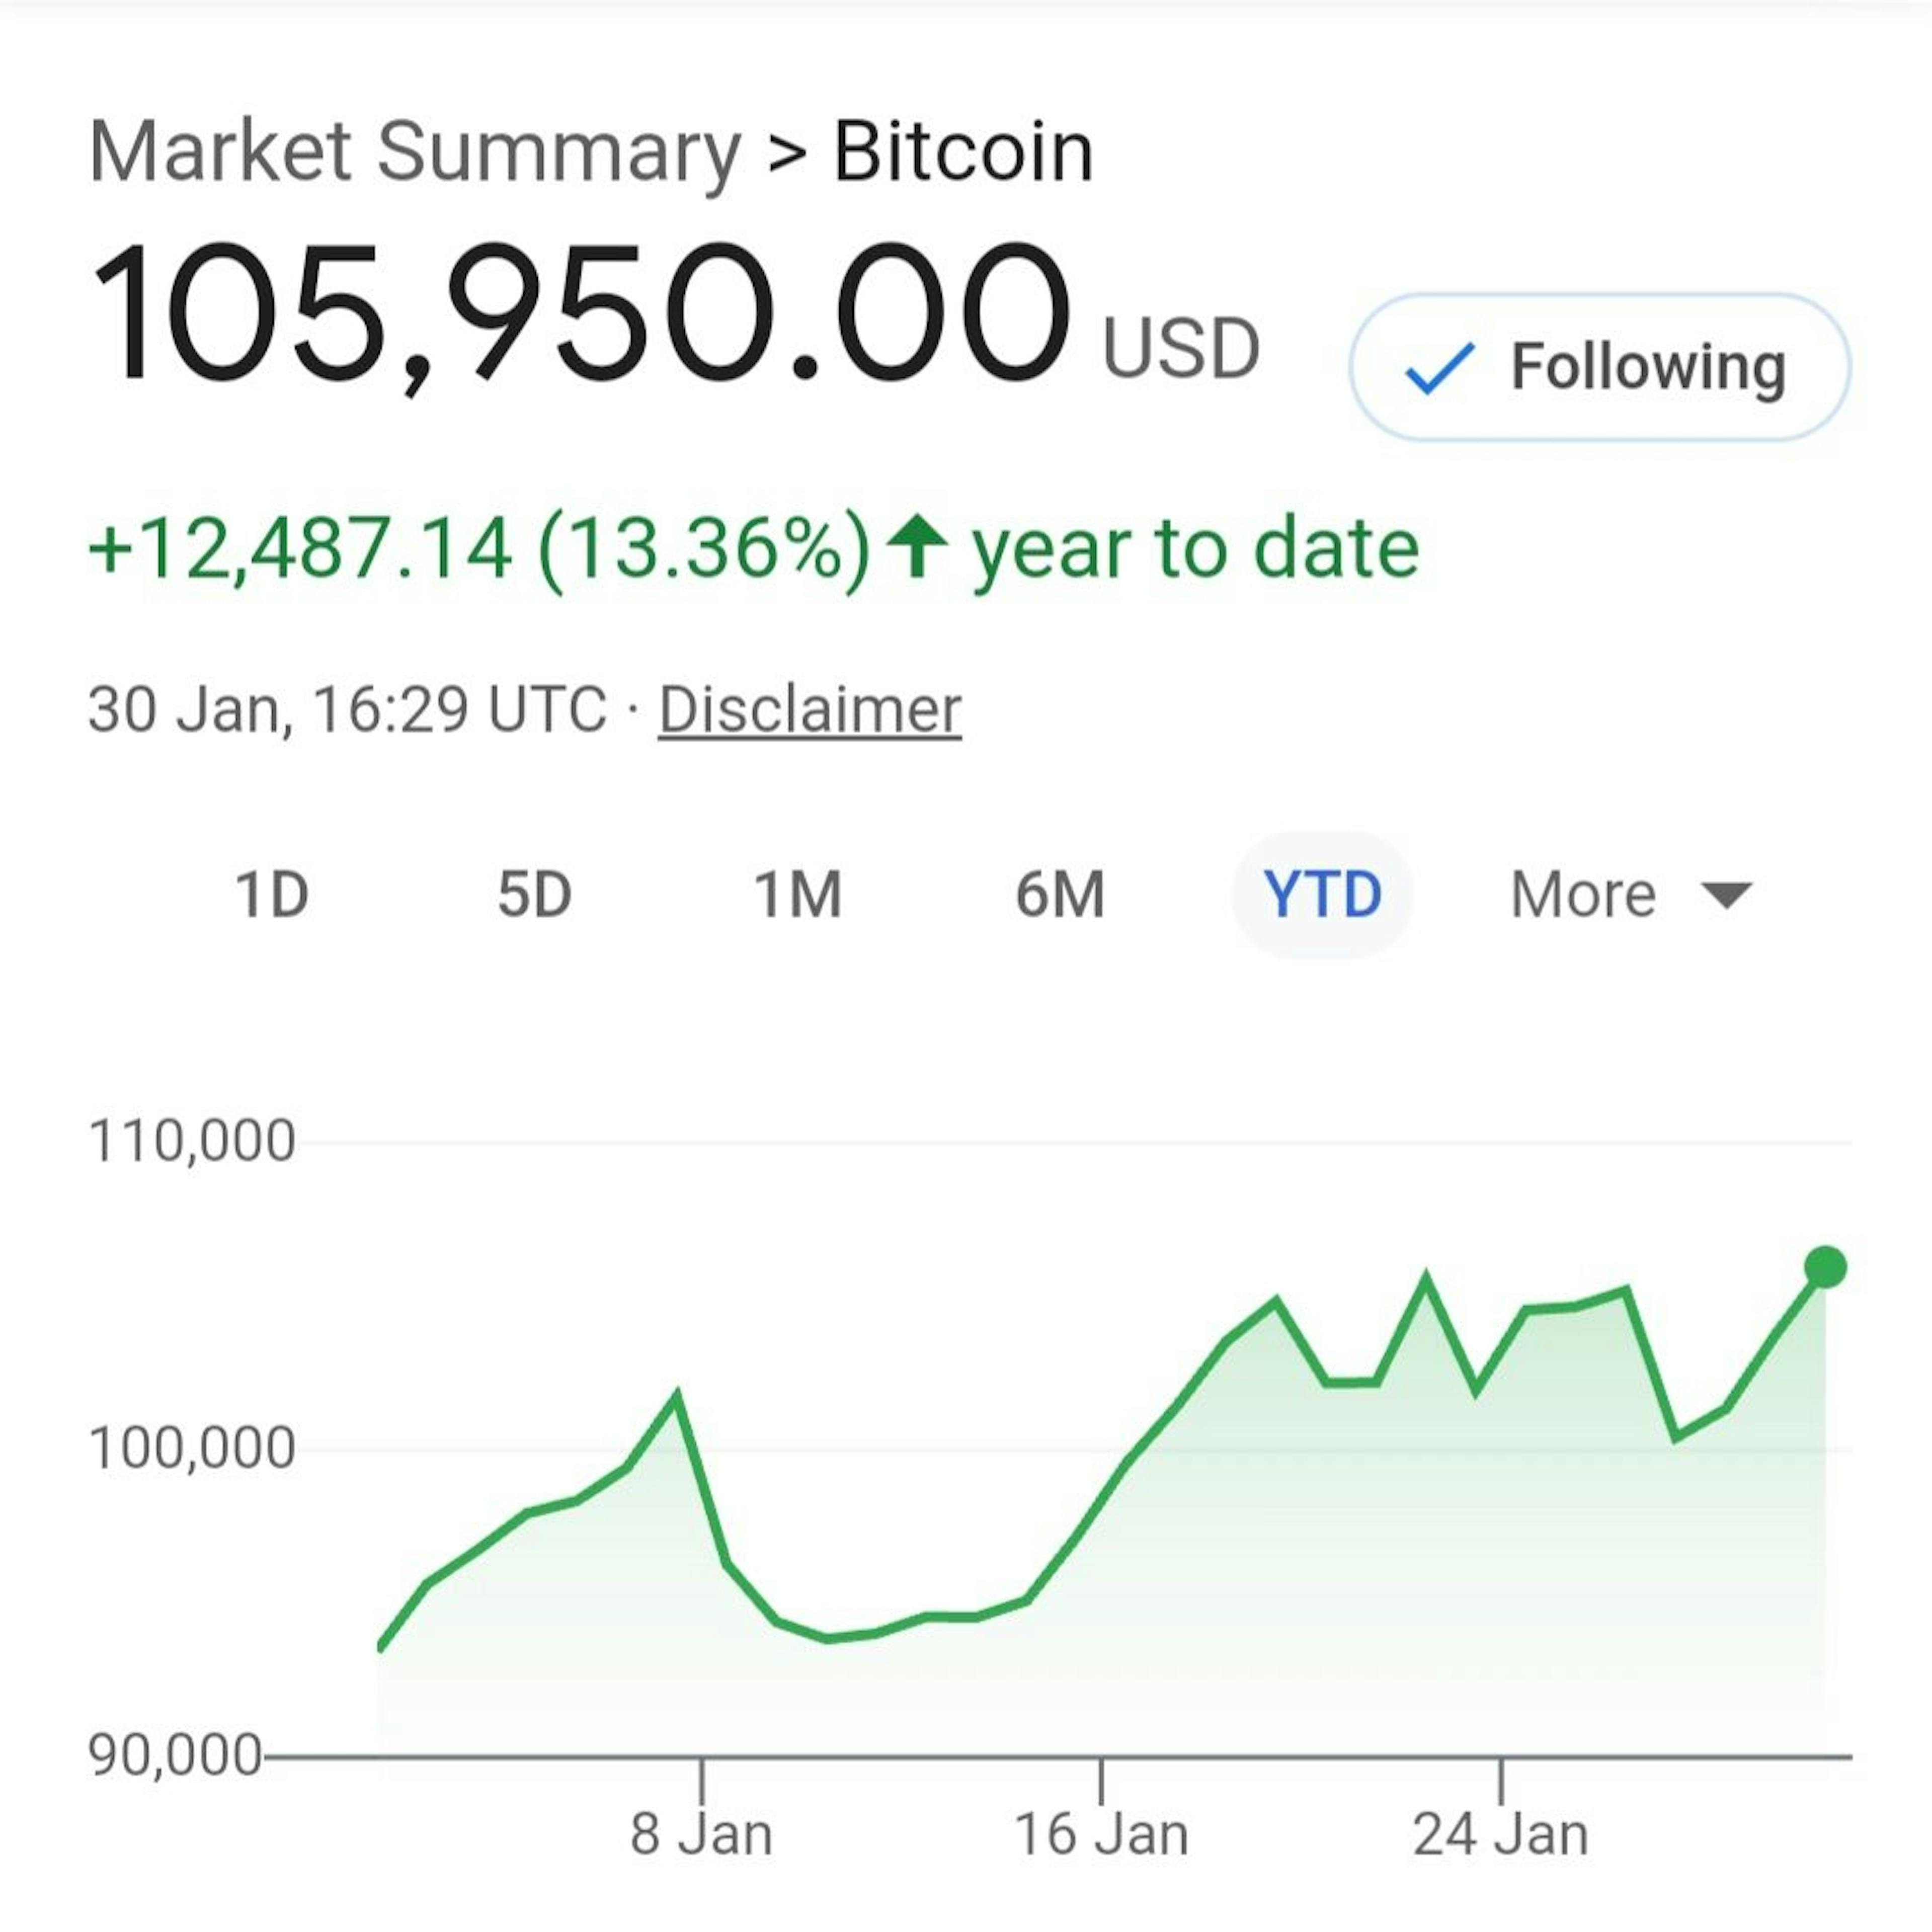Viewport: 1932px width, 1932px height.
Task: Click the chart peak near 8 Jan
Action: pos(677,1396)
